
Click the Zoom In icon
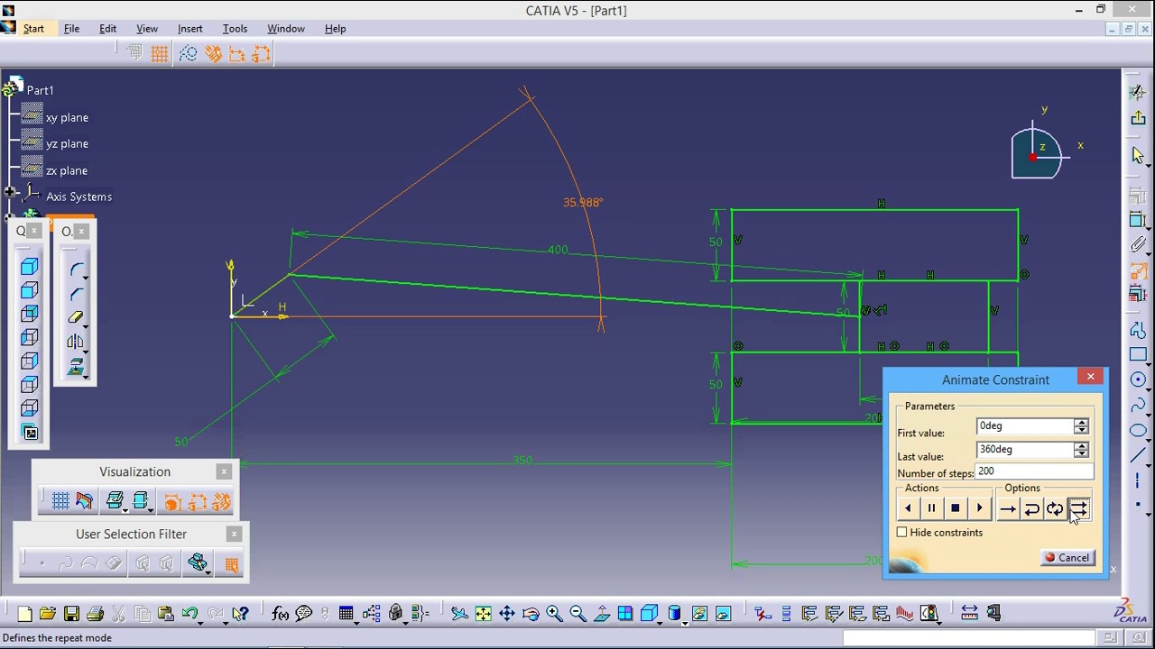554,614
